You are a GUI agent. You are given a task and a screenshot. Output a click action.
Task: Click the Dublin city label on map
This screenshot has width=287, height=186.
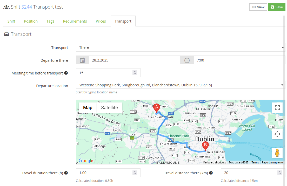[204, 139]
